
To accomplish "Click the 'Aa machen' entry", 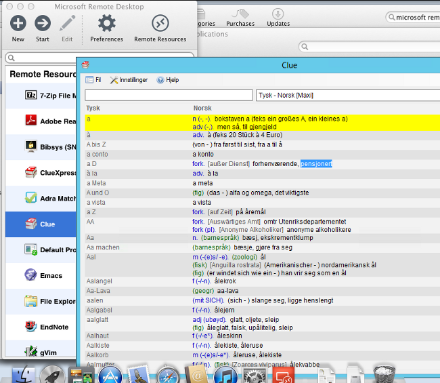I will pyautogui.click(x=103, y=247).
